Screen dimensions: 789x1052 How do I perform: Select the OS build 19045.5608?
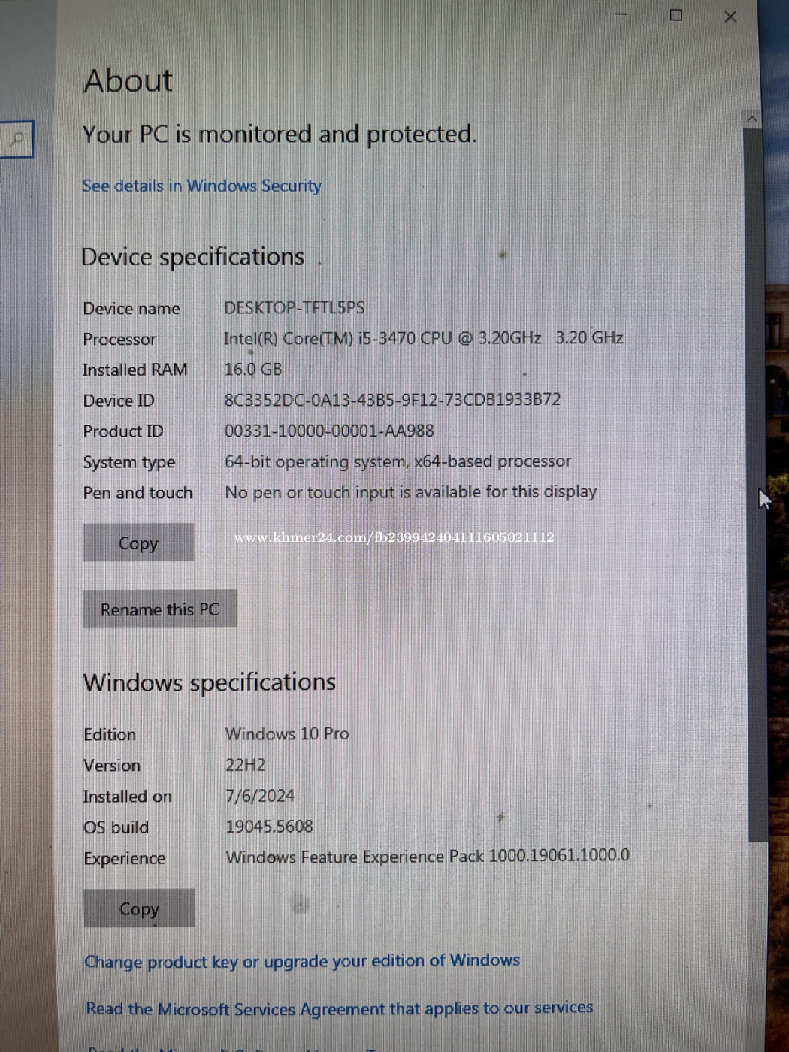click(x=269, y=827)
